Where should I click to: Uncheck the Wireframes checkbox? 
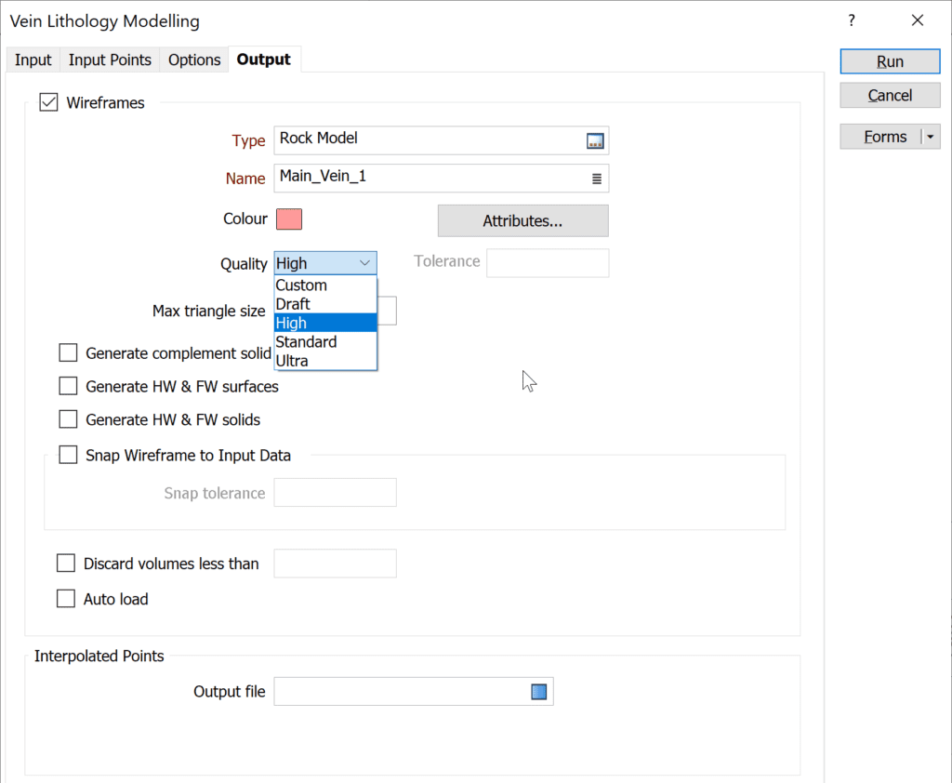(48, 103)
